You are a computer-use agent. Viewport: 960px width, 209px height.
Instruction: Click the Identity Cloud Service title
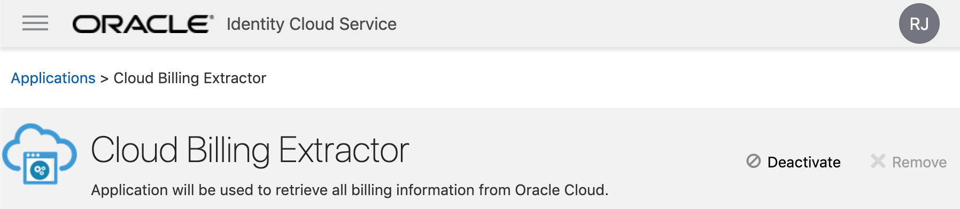(x=312, y=24)
